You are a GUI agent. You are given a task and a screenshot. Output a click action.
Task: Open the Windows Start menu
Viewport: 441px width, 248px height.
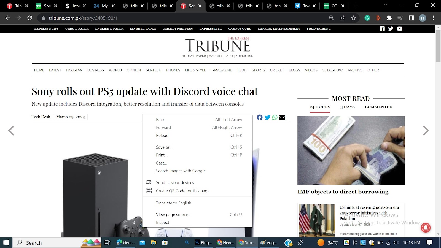pos(6,242)
